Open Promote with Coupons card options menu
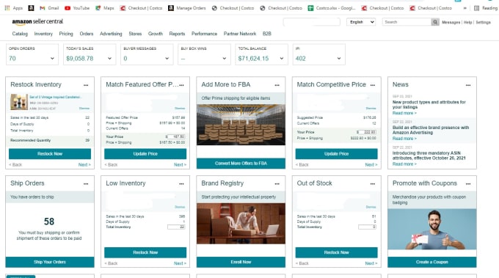The width and height of the screenshot is (499, 278). pos(468,184)
